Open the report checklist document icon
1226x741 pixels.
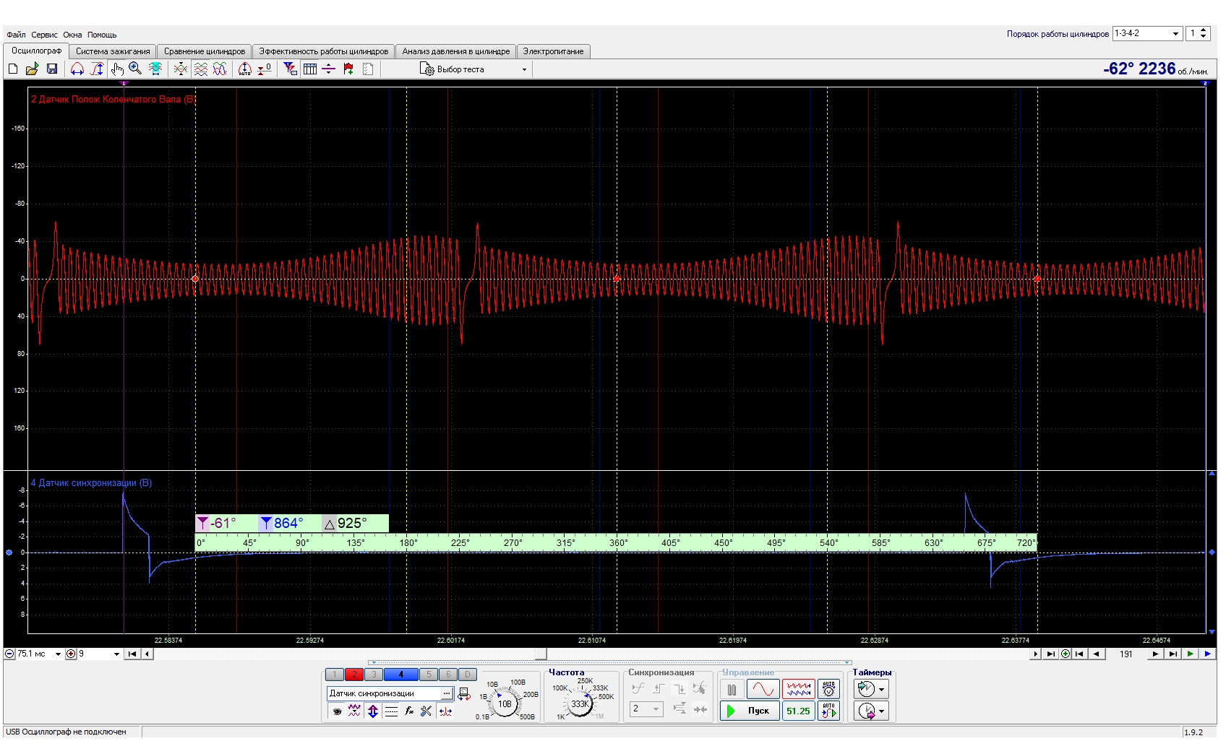tap(368, 69)
